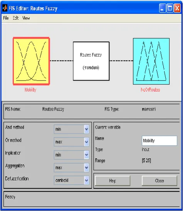183x213 pixels.
Task: Close the FIS Editor window via X
Action: tap(178, 8)
